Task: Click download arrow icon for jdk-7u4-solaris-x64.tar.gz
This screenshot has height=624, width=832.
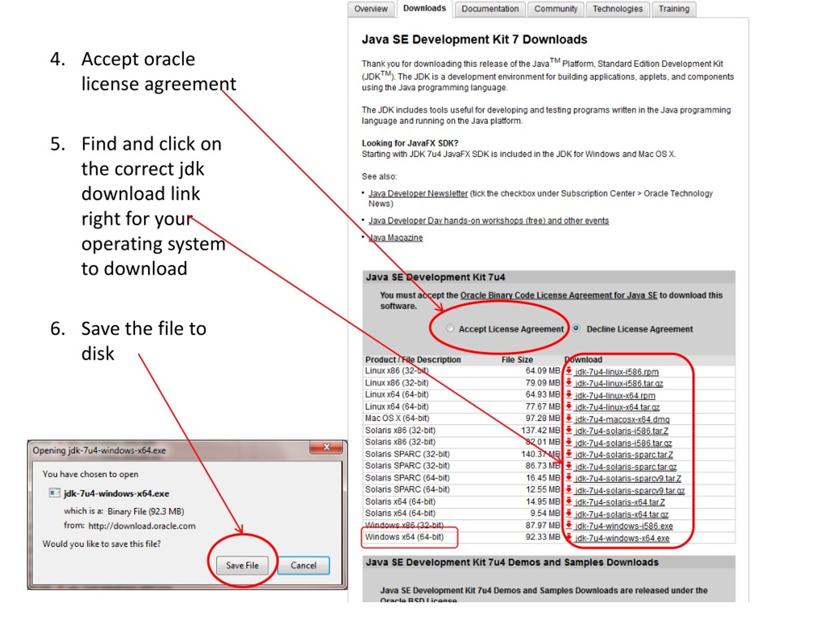Action: click(x=569, y=513)
